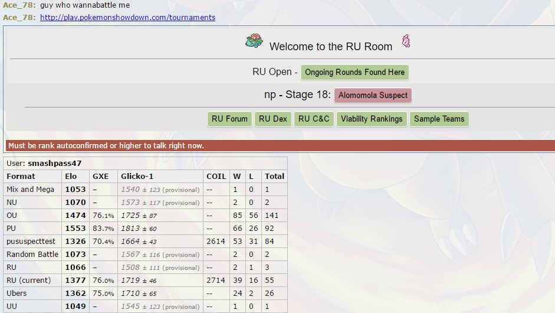555x313 pixels.
Task: Click the pink Pokémon sprite after 'RU Room'
Action: [406, 41]
